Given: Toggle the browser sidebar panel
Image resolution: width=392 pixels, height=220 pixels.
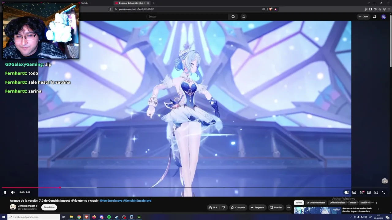Looking at the screenshot, I should coord(371,9).
